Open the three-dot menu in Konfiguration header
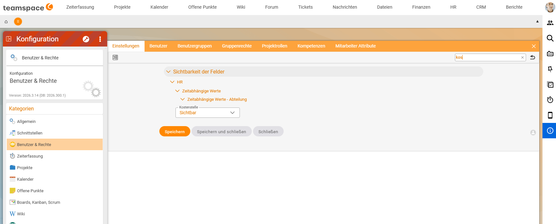 (100, 39)
